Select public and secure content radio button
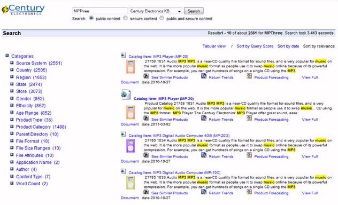 [162, 18]
